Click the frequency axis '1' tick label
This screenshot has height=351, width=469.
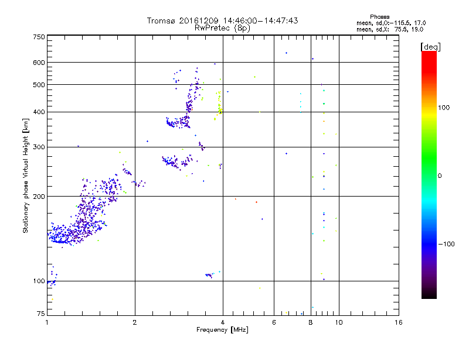coord(47,322)
